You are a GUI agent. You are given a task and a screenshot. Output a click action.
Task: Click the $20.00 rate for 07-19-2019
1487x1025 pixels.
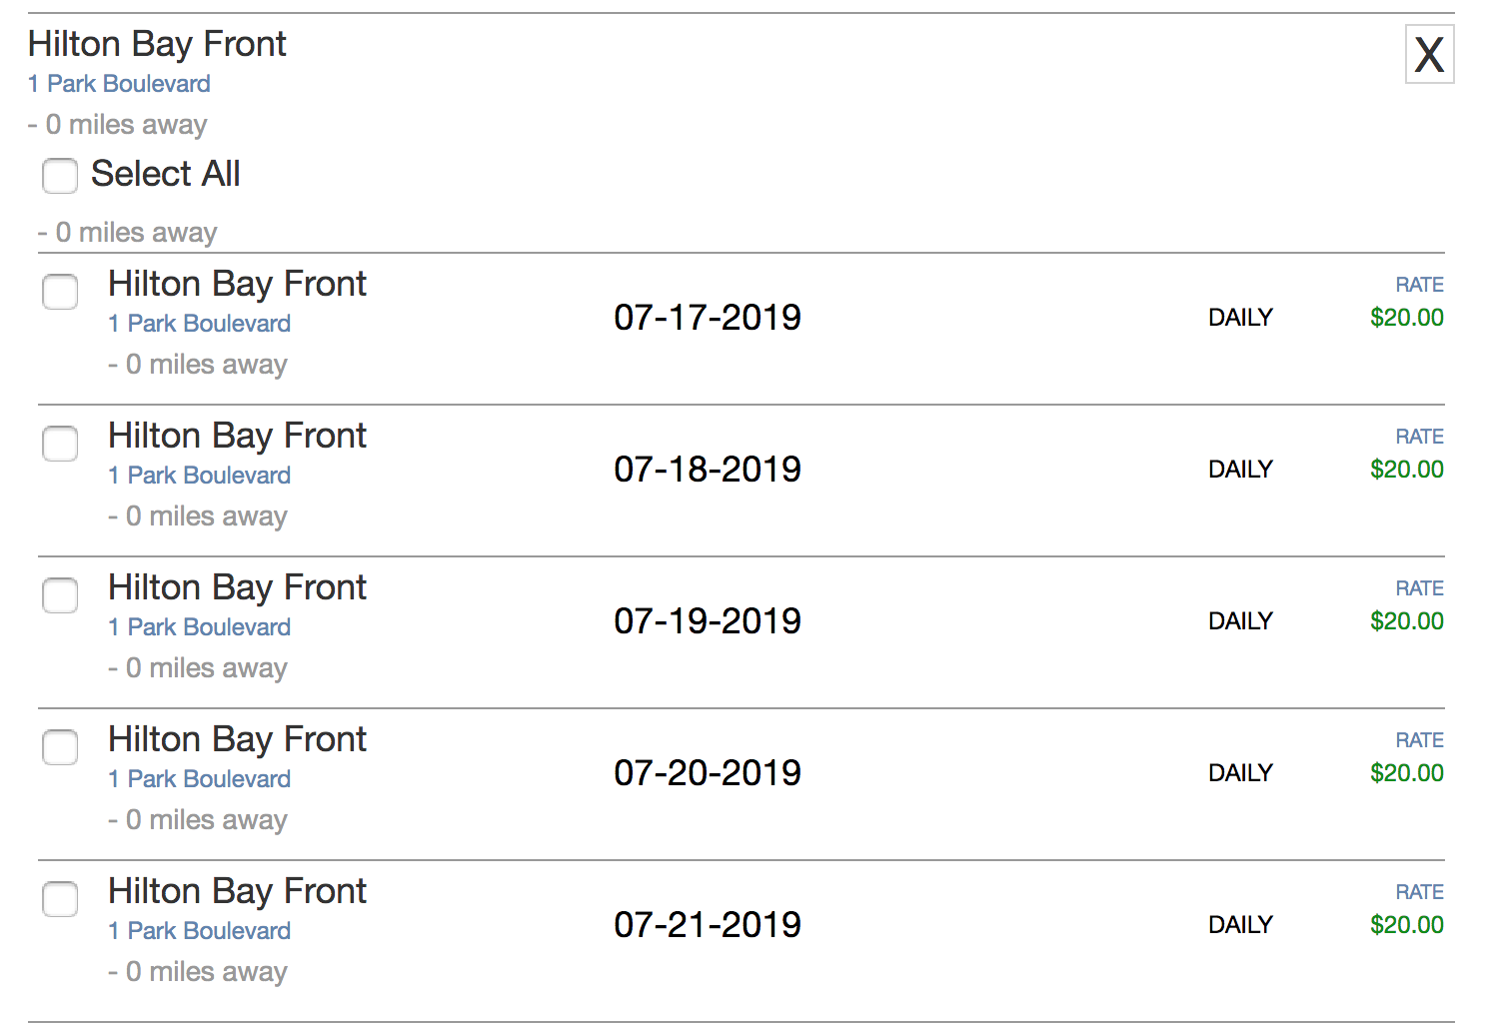(1407, 621)
